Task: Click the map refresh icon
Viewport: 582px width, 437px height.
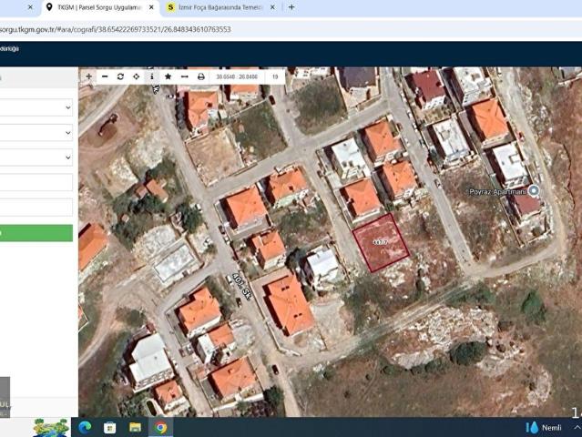Action: pos(120,76)
